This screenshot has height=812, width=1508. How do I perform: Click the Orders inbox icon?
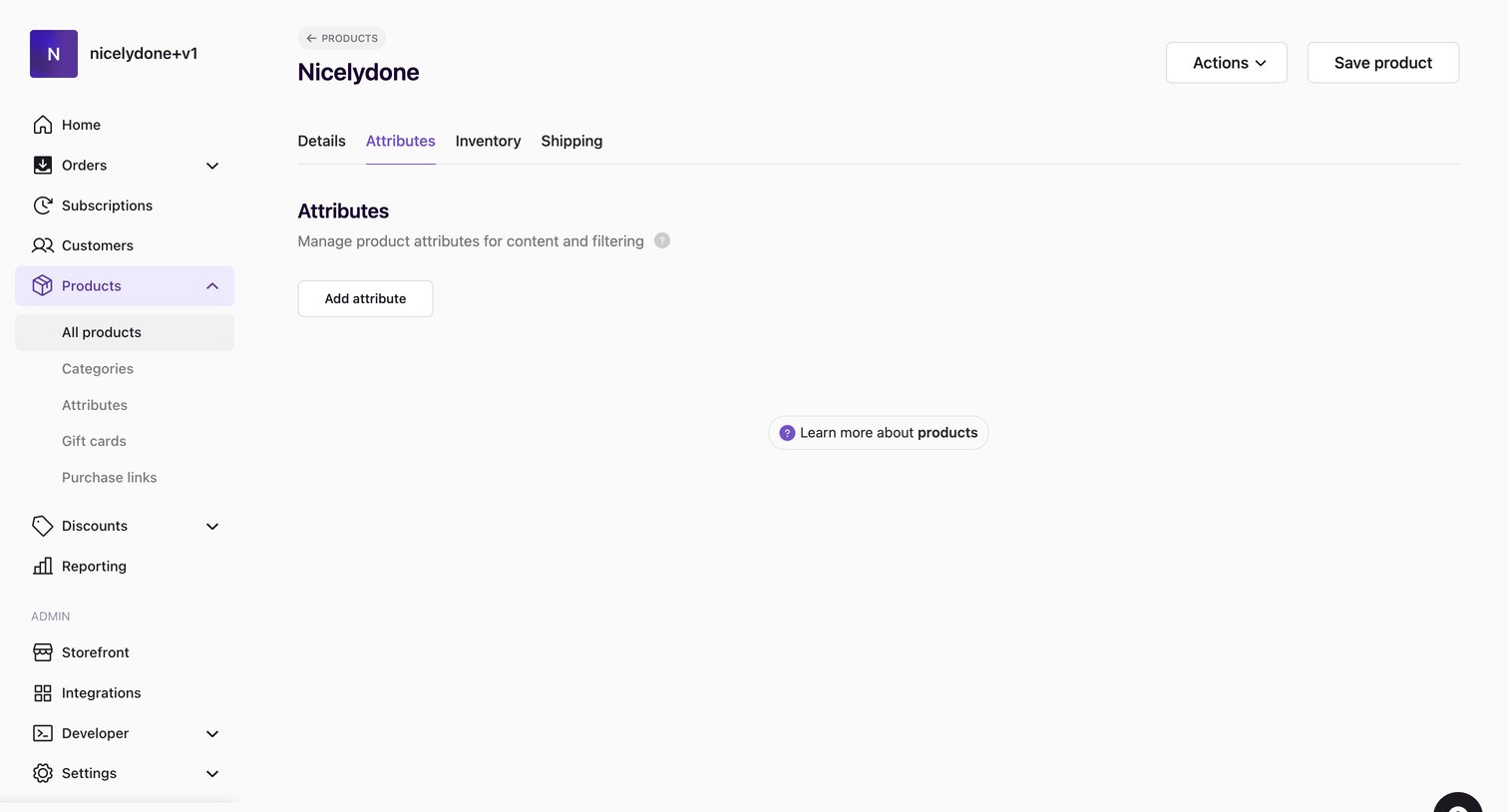pyautogui.click(x=43, y=166)
